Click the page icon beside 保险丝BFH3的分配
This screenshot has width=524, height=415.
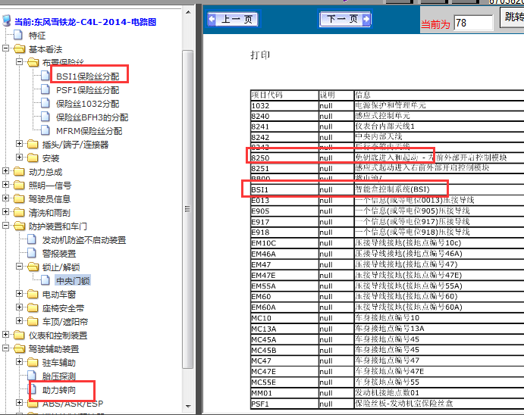(x=45, y=117)
